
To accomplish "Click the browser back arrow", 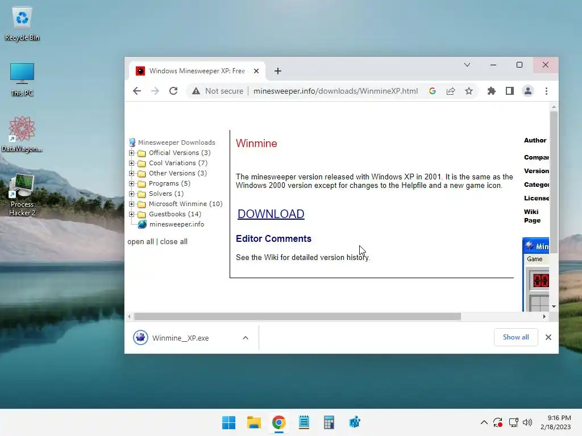I will click(137, 91).
